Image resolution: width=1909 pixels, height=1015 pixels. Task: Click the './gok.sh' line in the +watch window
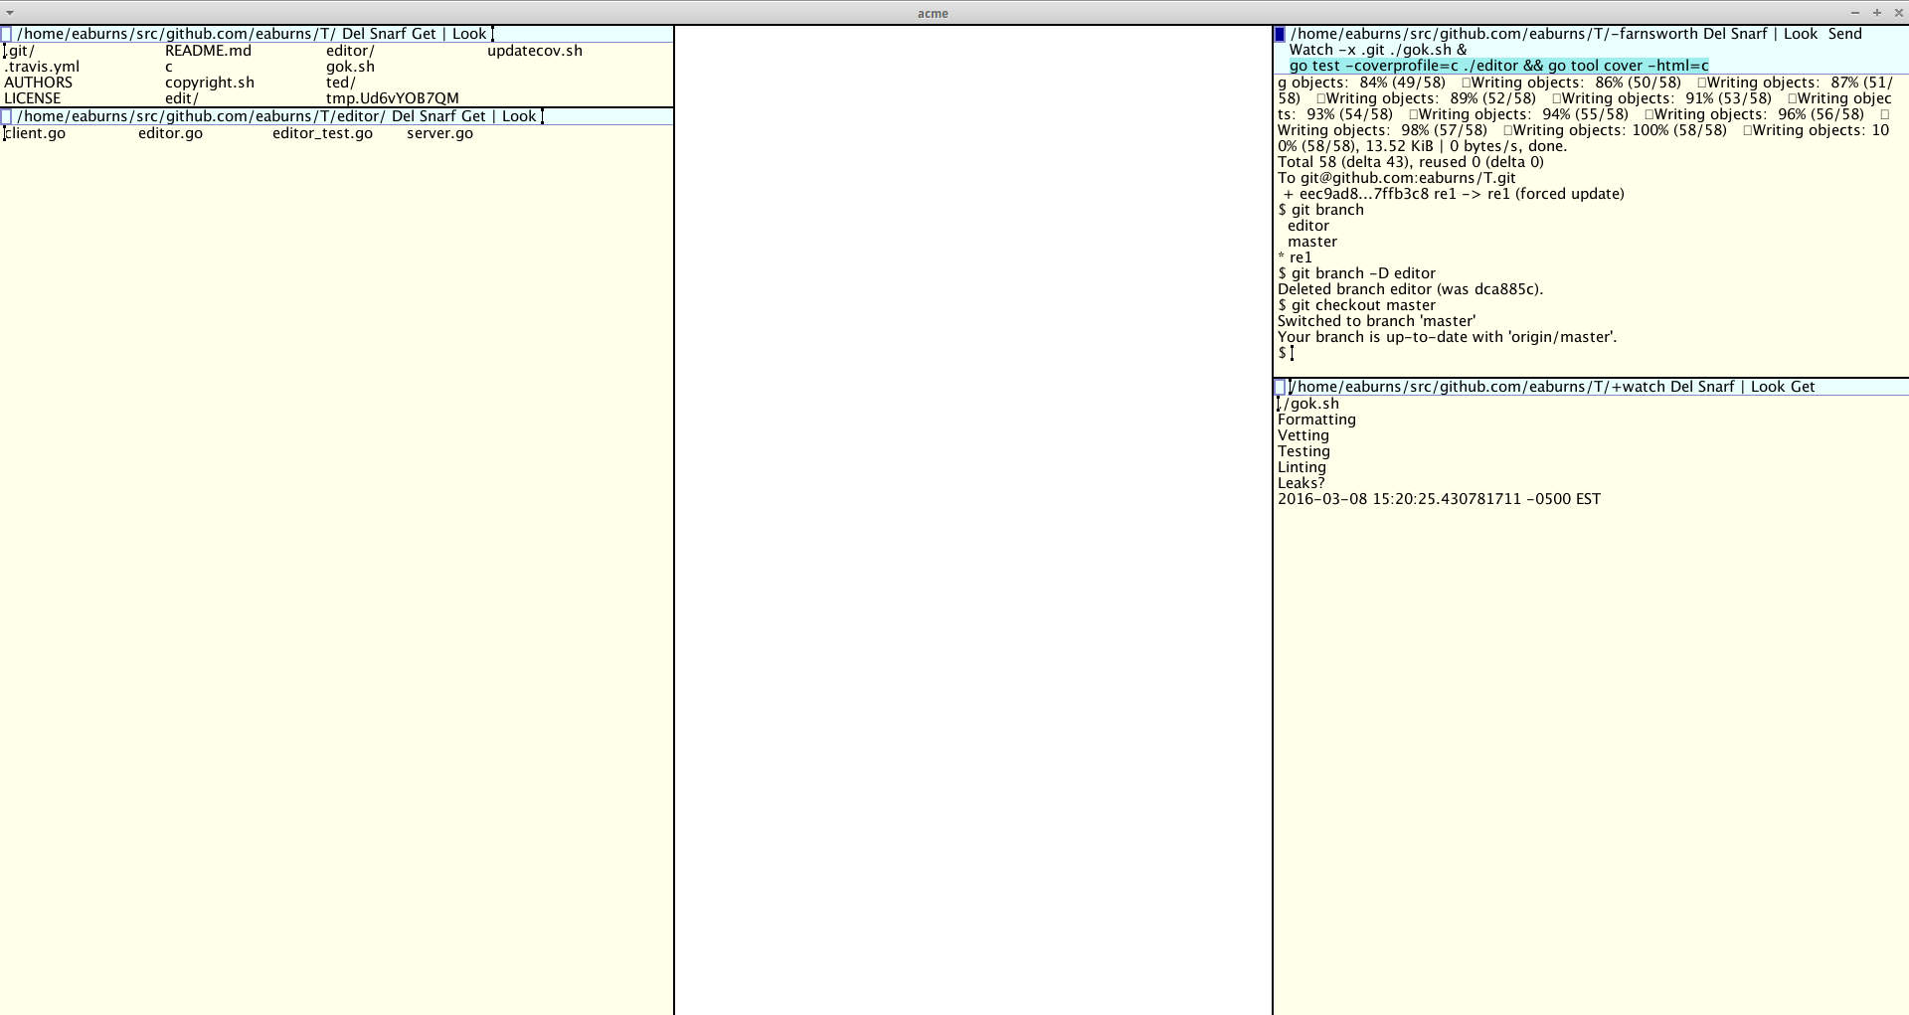tap(1308, 404)
